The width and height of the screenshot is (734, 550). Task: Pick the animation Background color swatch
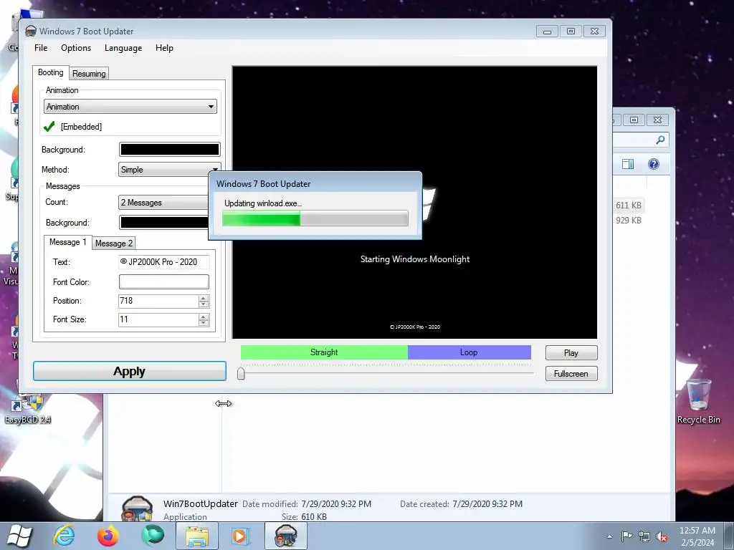[169, 149]
